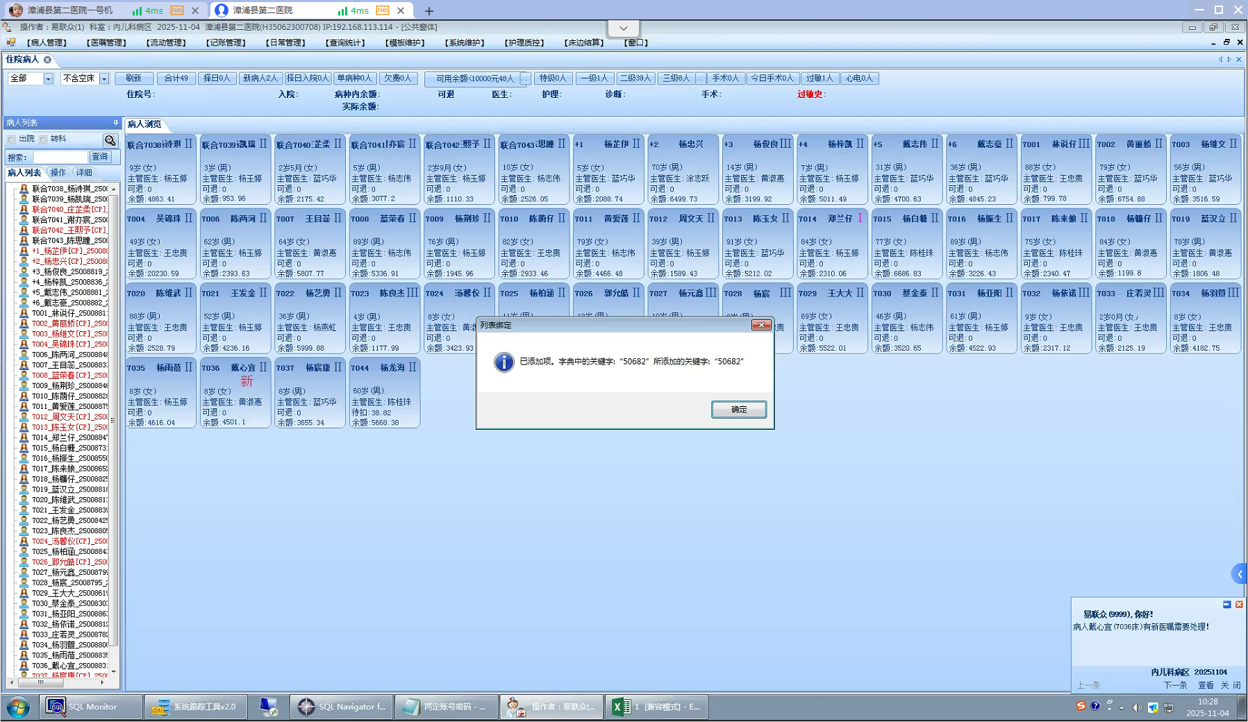This screenshot has height=722, width=1248.
Task: Toggle the 转科 checkbox
Action: [x=43, y=140]
